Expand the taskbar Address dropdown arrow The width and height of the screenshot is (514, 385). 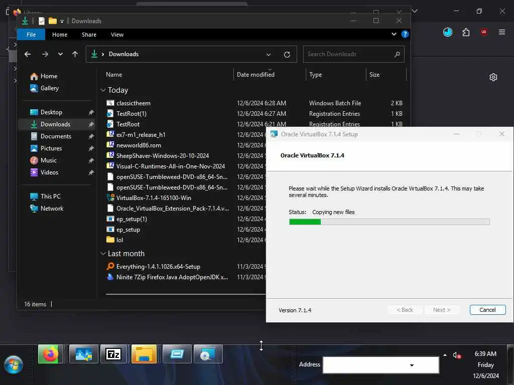(x=412, y=365)
